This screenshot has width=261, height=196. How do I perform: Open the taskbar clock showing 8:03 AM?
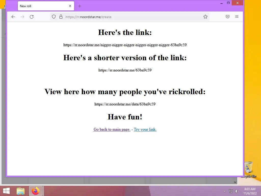point(250,191)
